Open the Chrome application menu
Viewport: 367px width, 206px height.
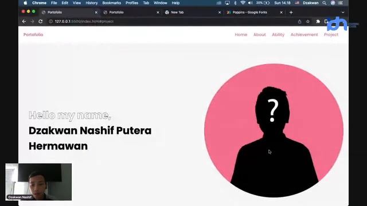tap(39, 3)
